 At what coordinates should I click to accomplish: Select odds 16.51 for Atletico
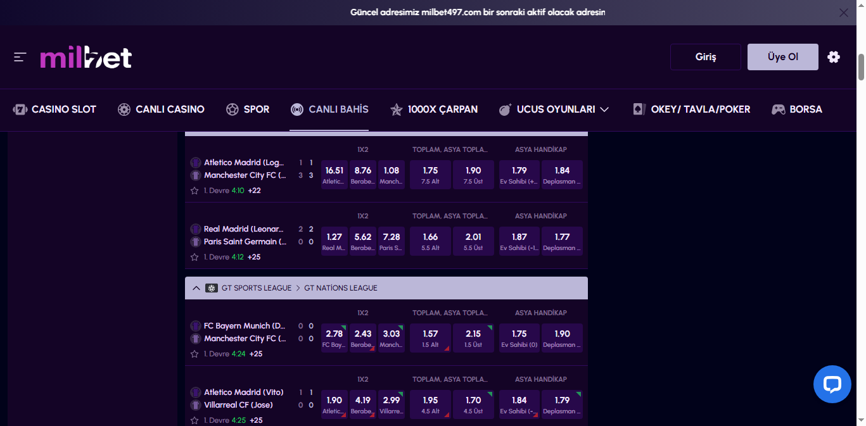coord(334,175)
